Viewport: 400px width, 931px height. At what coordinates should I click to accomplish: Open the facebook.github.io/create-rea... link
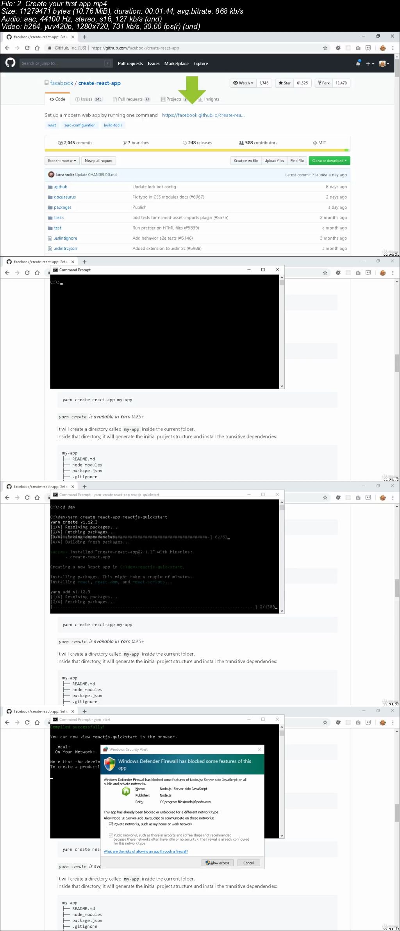click(203, 115)
